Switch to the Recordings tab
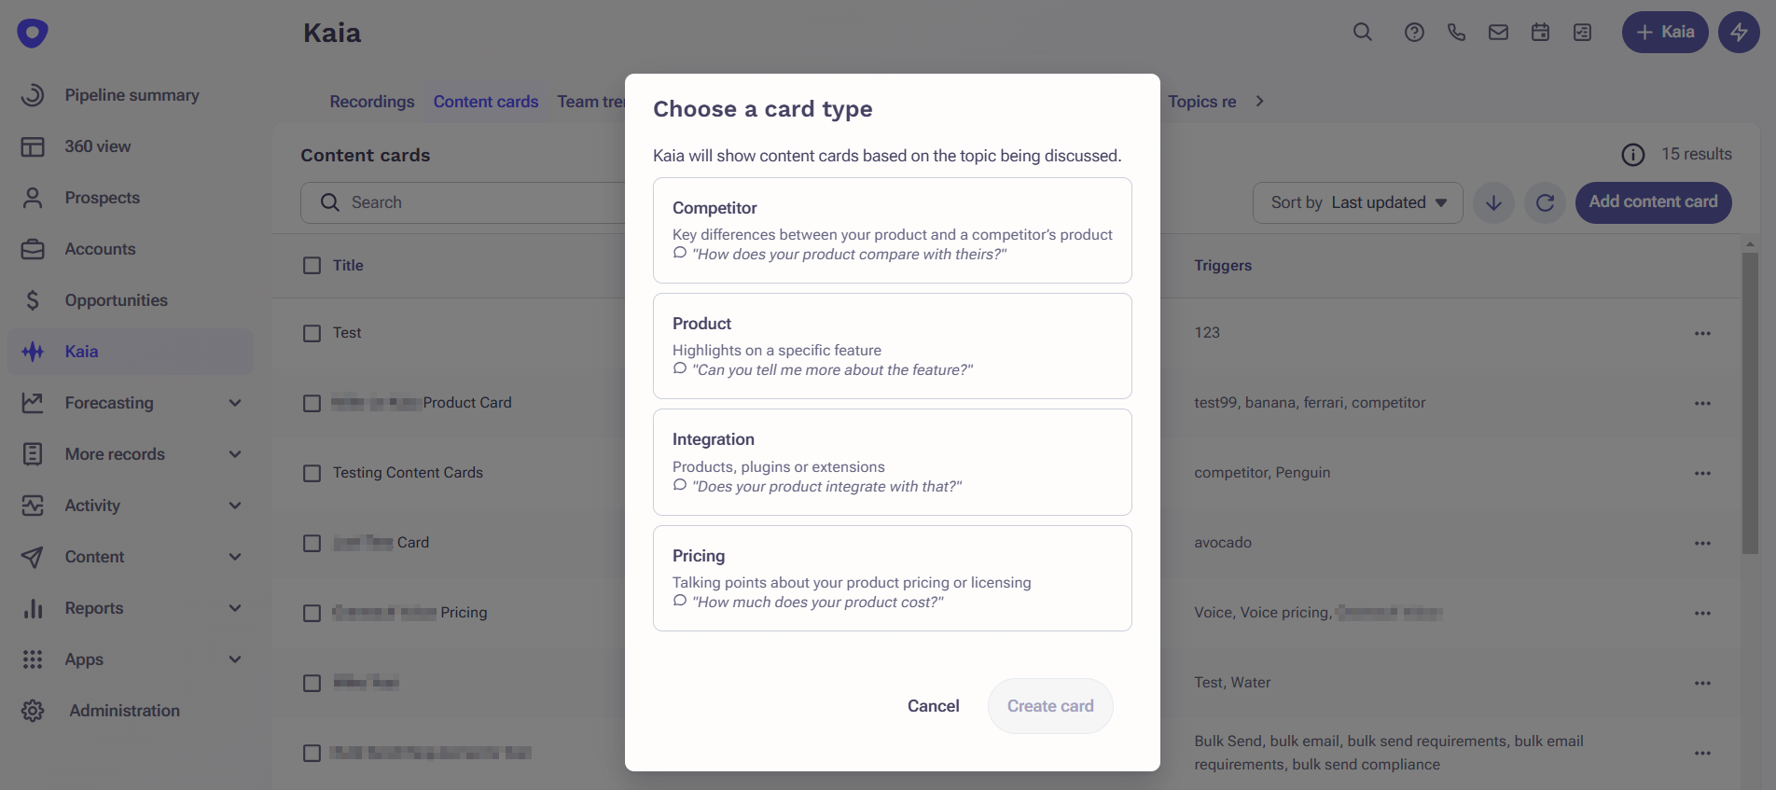Screen dimensions: 1776x790 (x=371, y=102)
